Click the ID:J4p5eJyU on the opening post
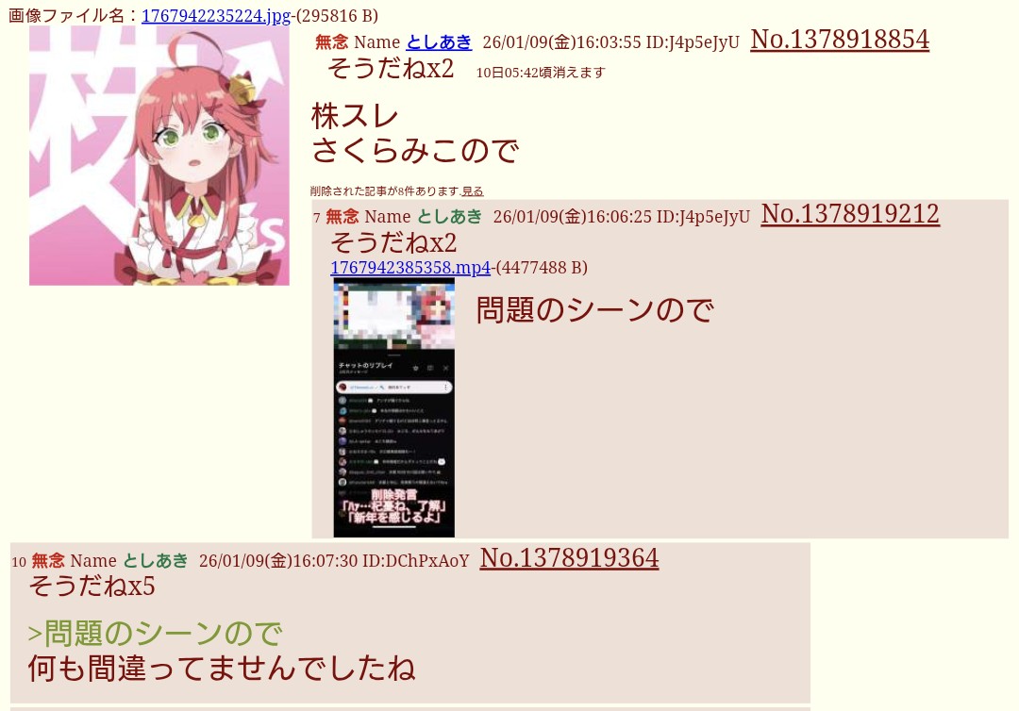This screenshot has height=711, width=1019. (693, 42)
